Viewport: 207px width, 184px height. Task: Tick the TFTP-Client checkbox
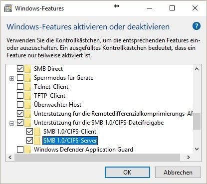tap(20, 96)
